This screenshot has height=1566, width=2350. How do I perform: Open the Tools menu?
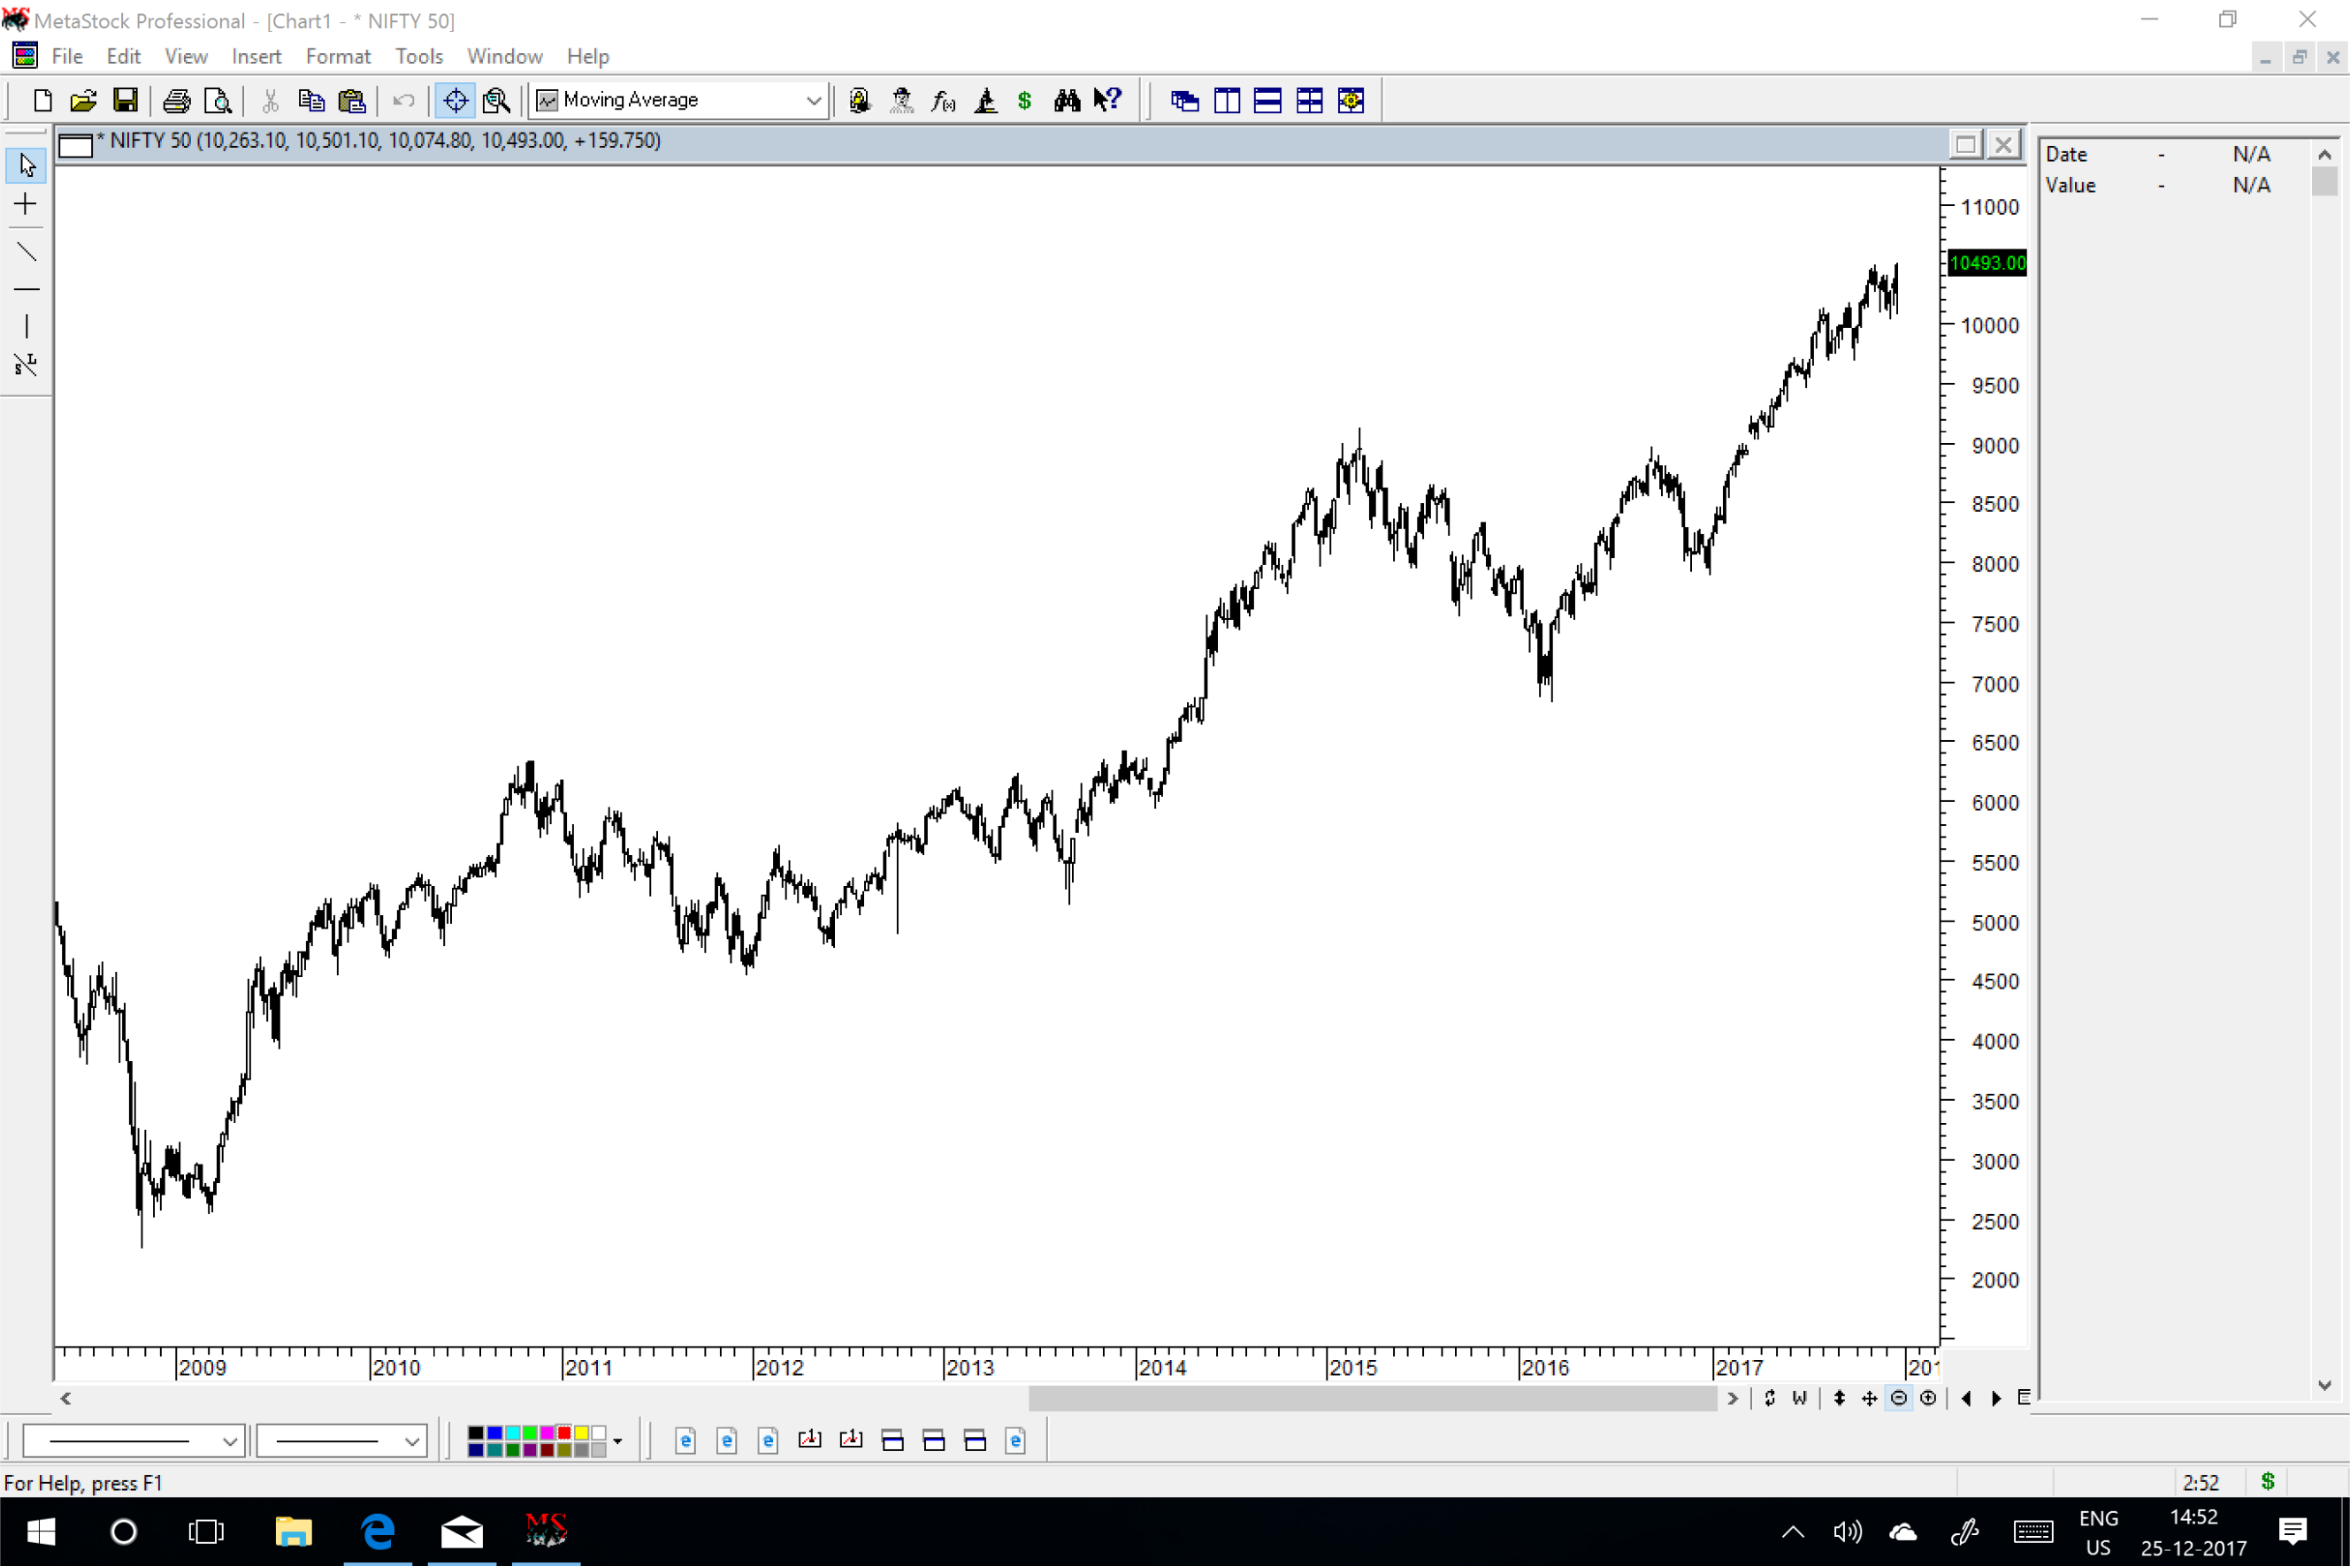point(418,56)
